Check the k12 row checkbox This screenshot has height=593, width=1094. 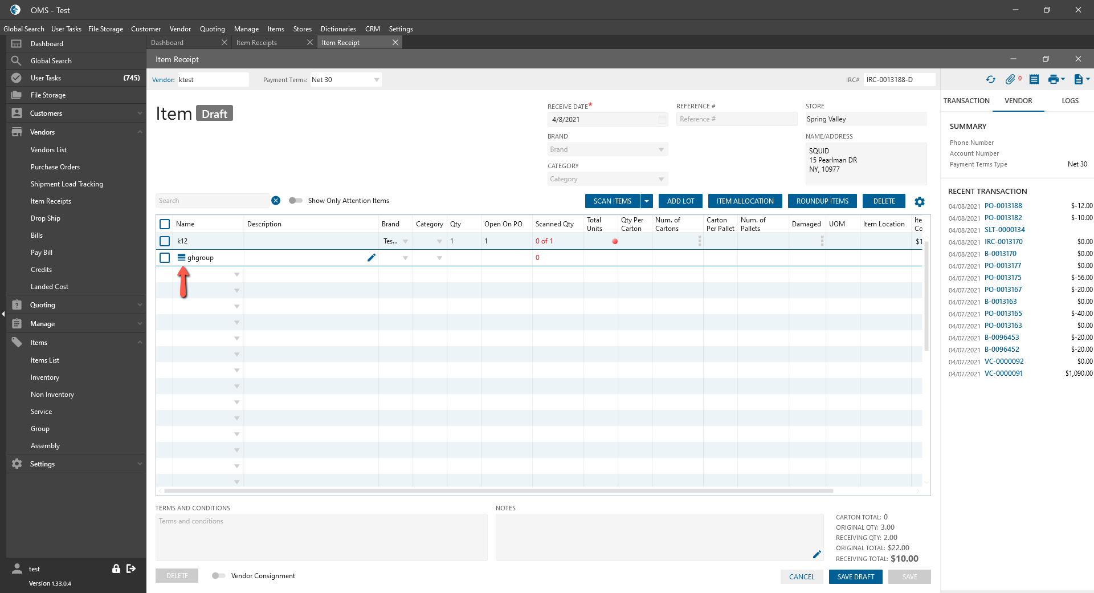point(165,241)
